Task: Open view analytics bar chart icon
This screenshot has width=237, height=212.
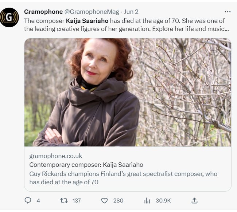Action: [x=147, y=201]
